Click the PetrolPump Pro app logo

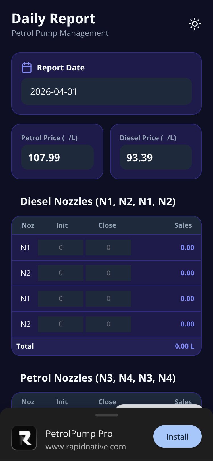24,438
